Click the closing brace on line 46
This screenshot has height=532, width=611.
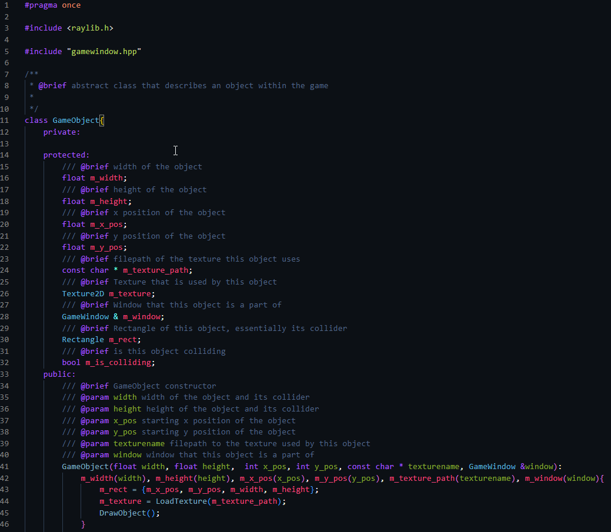click(x=83, y=524)
